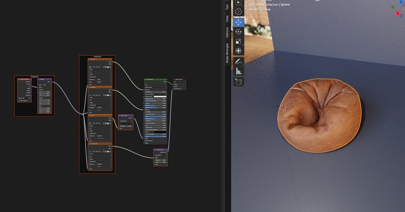Select the Add Cube tool
Viewport: 405px width, 212px height.
(238, 82)
